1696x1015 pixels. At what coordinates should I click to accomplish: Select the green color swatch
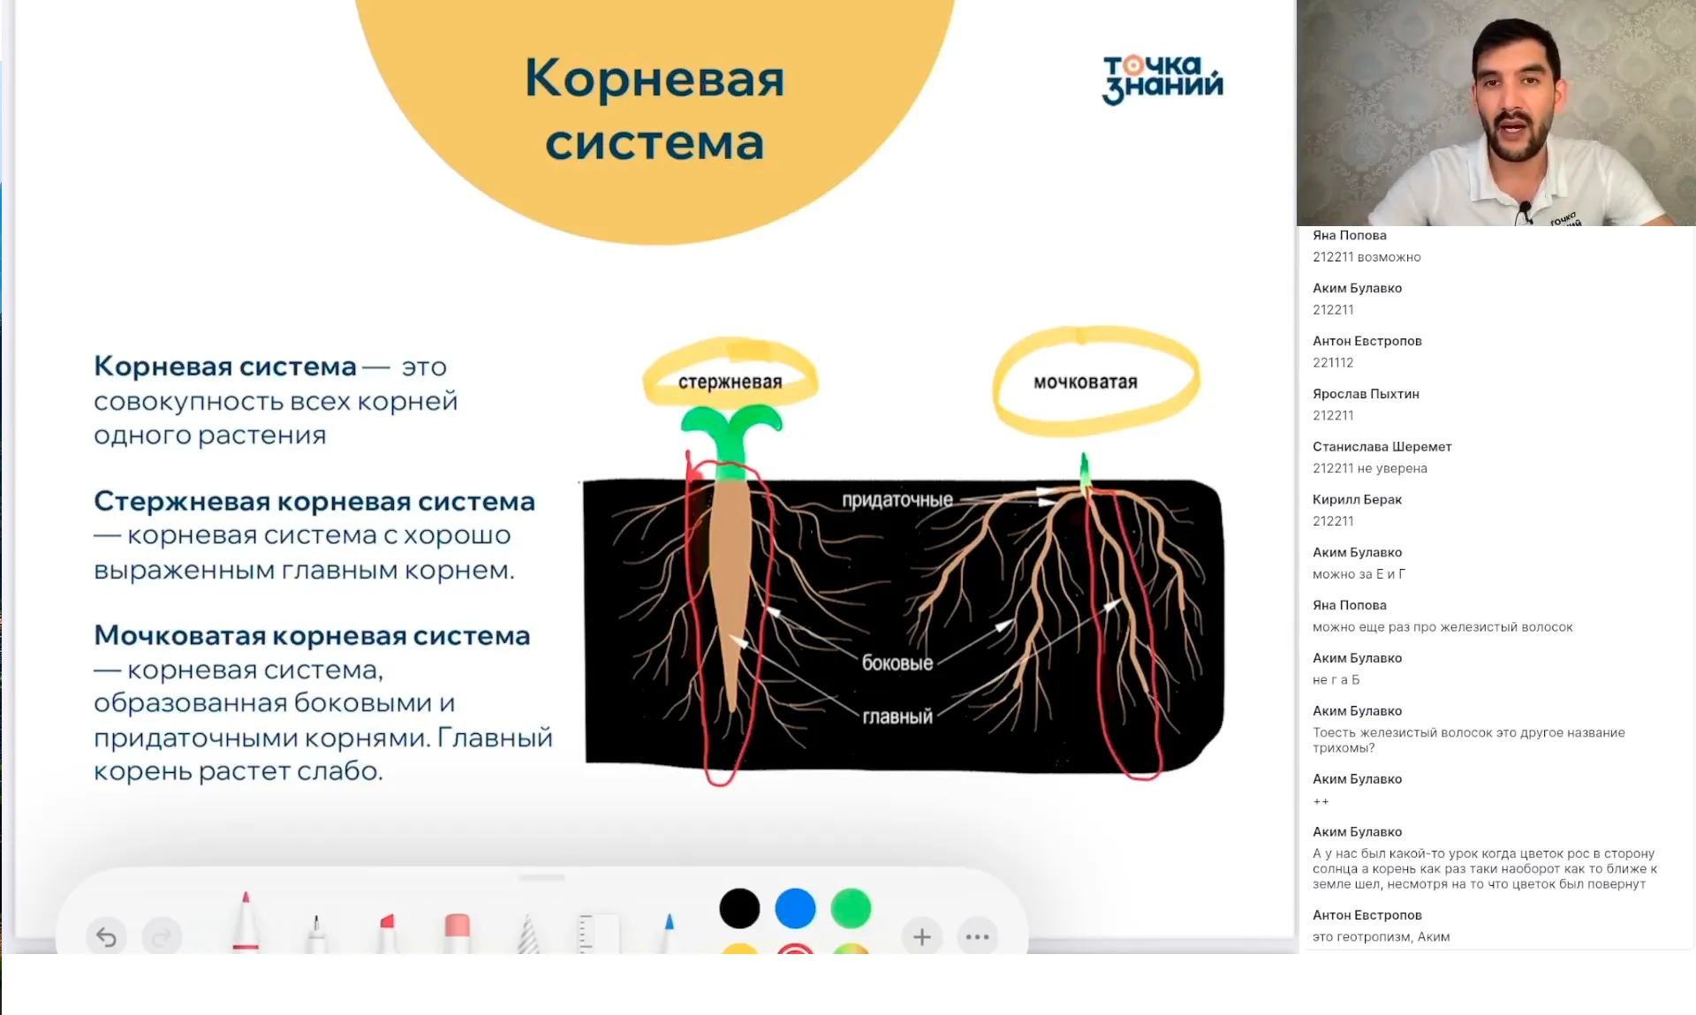click(x=851, y=907)
